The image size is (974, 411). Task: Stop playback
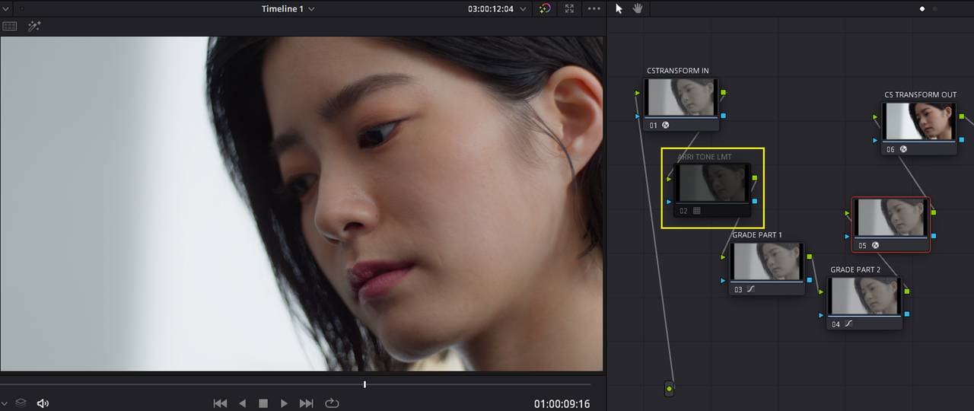263,403
